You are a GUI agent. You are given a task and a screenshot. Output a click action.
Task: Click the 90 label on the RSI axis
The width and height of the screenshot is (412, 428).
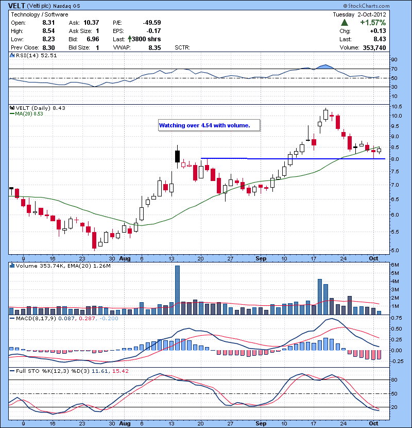(x=394, y=59)
